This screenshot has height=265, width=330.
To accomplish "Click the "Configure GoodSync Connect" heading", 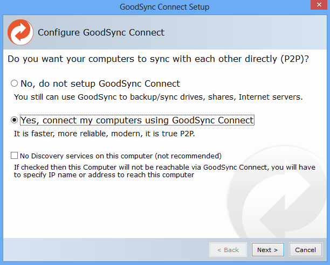I will [101, 32].
